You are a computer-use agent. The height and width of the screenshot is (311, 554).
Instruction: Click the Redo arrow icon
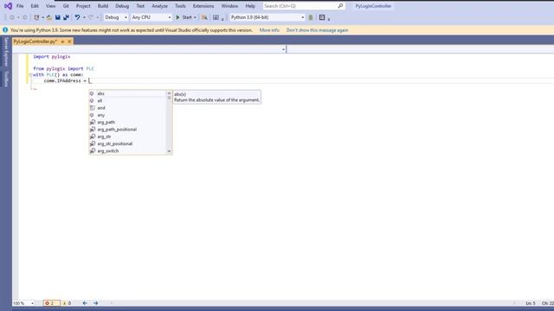pyautogui.click(x=91, y=17)
